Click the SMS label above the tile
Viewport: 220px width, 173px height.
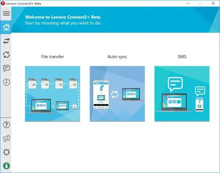pyautogui.click(x=182, y=57)
